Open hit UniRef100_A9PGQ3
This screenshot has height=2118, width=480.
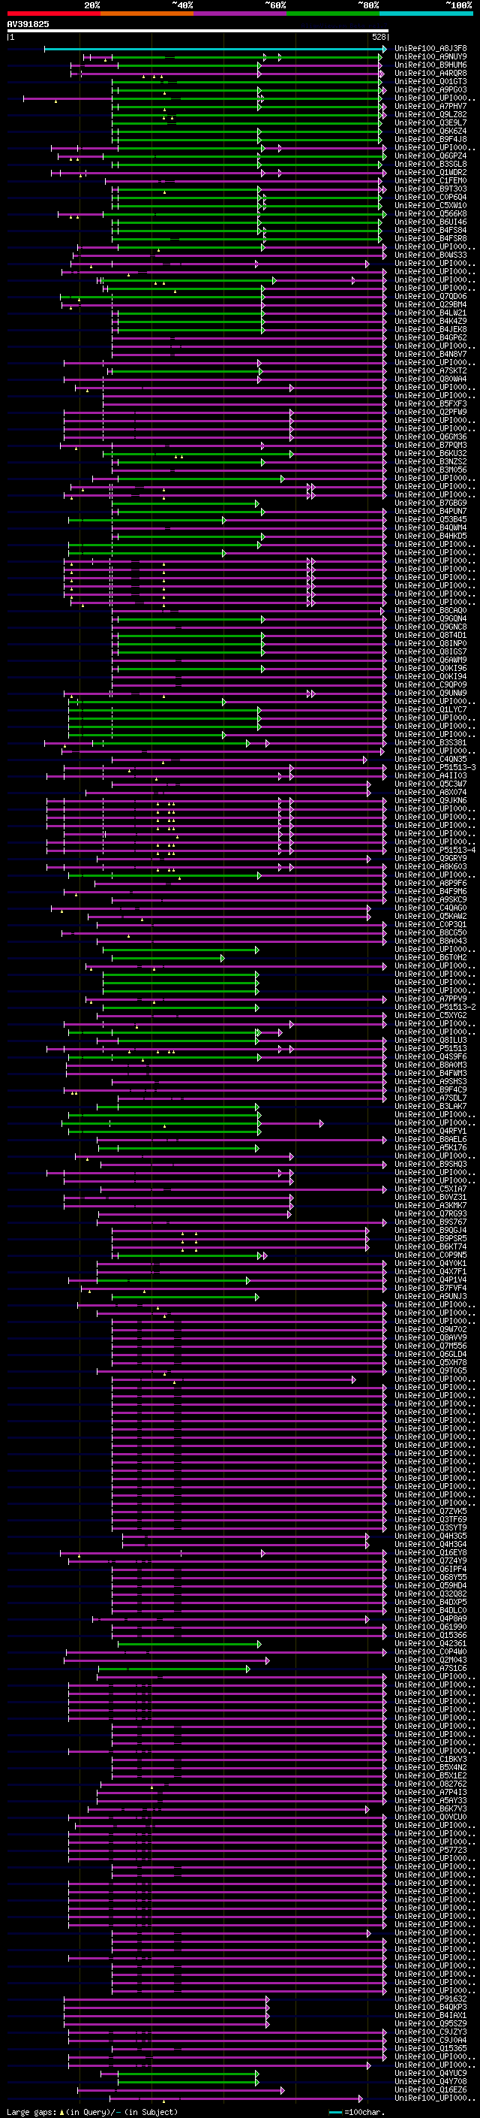(430, 89)
